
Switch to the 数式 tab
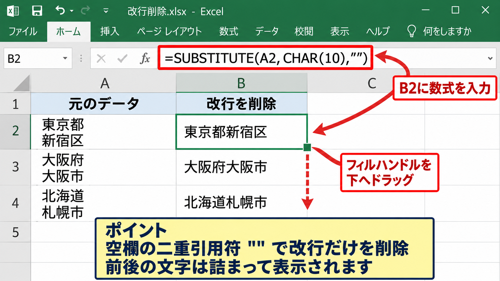click(229, 31)
